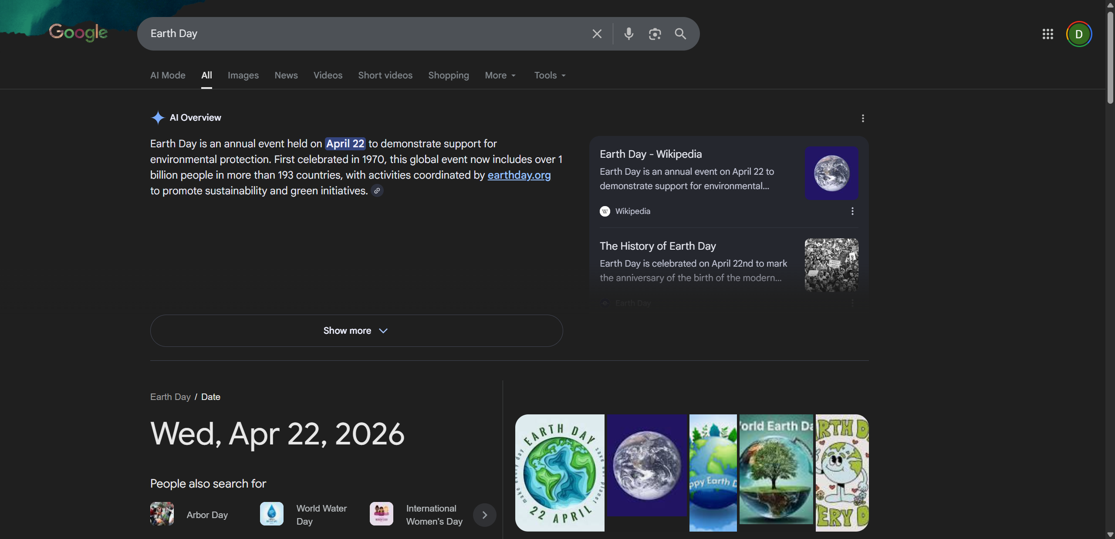This screenshot has width=1115, height=539.
Task: Open the earthday.org link
Action: point(519,175)
